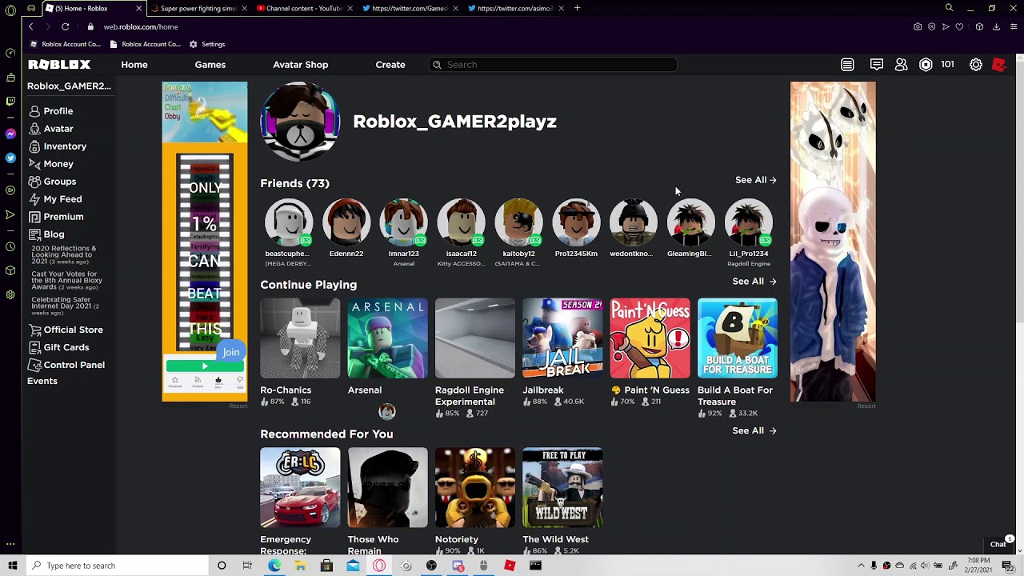This screenshot has height=576, width=1024.
Task: Go back with the browser back arrow
Action: coord(30,26)
